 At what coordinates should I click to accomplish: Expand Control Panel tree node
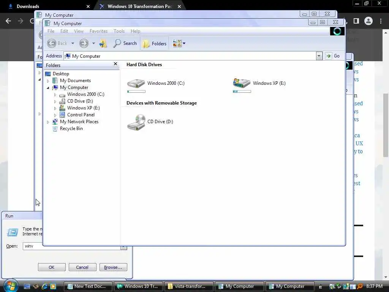(x=55, y=115)
